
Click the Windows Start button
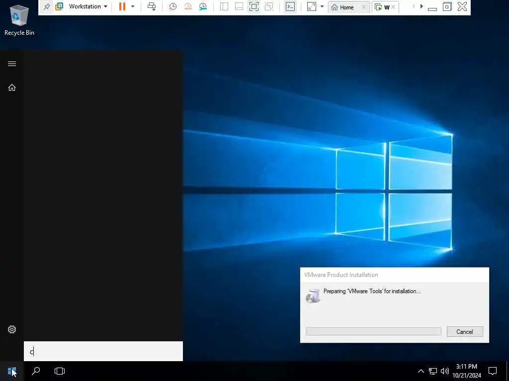12,371
